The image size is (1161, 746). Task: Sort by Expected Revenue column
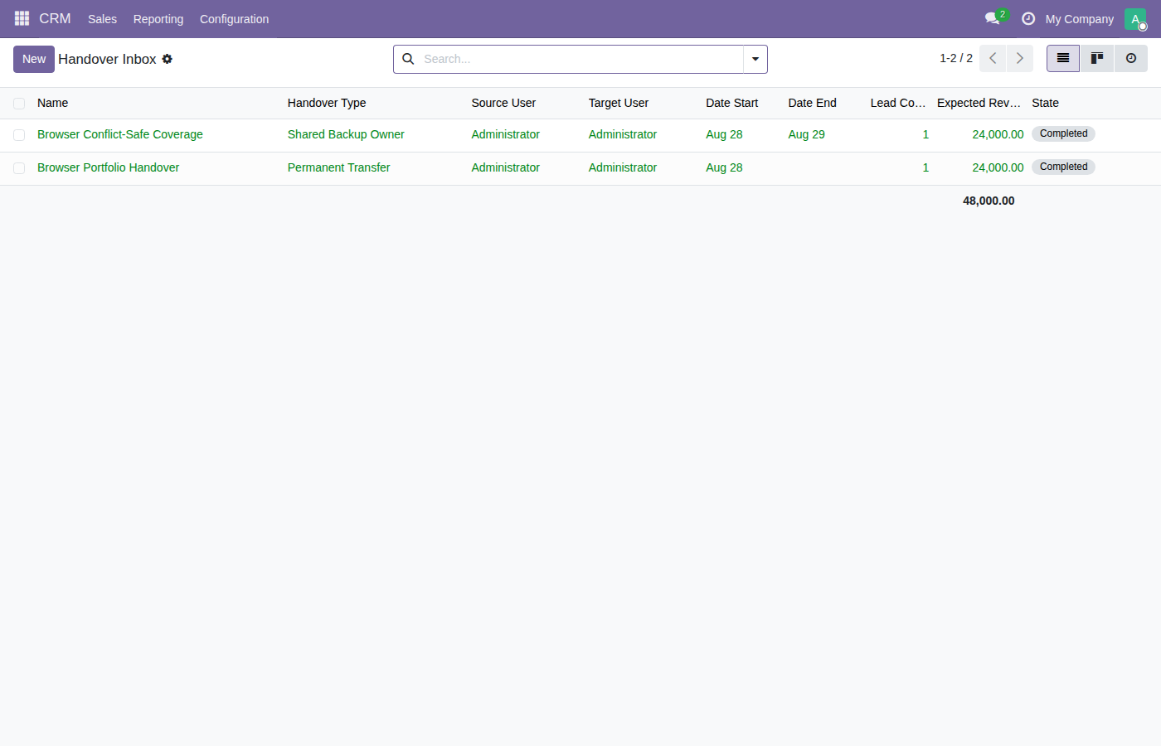(979, 103)
